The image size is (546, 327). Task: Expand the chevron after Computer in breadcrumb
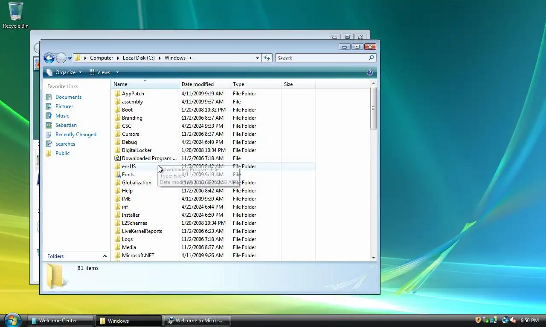pos(118,58)
